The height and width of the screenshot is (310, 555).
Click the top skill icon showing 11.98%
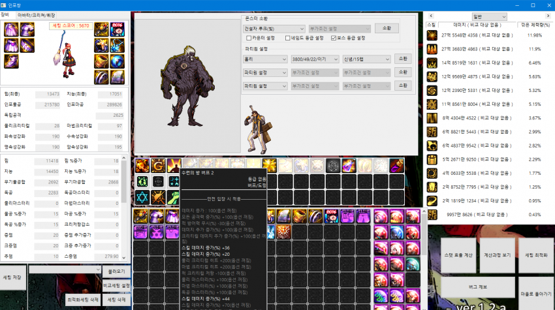pyautogui.click(x=432, y=35)
